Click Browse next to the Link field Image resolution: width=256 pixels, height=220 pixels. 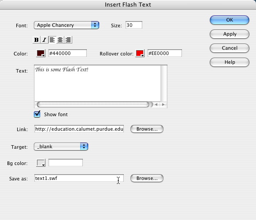tap(147, 129)
